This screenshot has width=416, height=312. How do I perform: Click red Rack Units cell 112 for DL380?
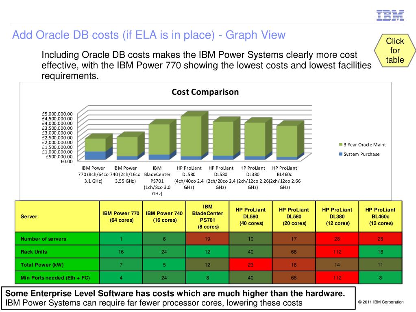[337, 252]
